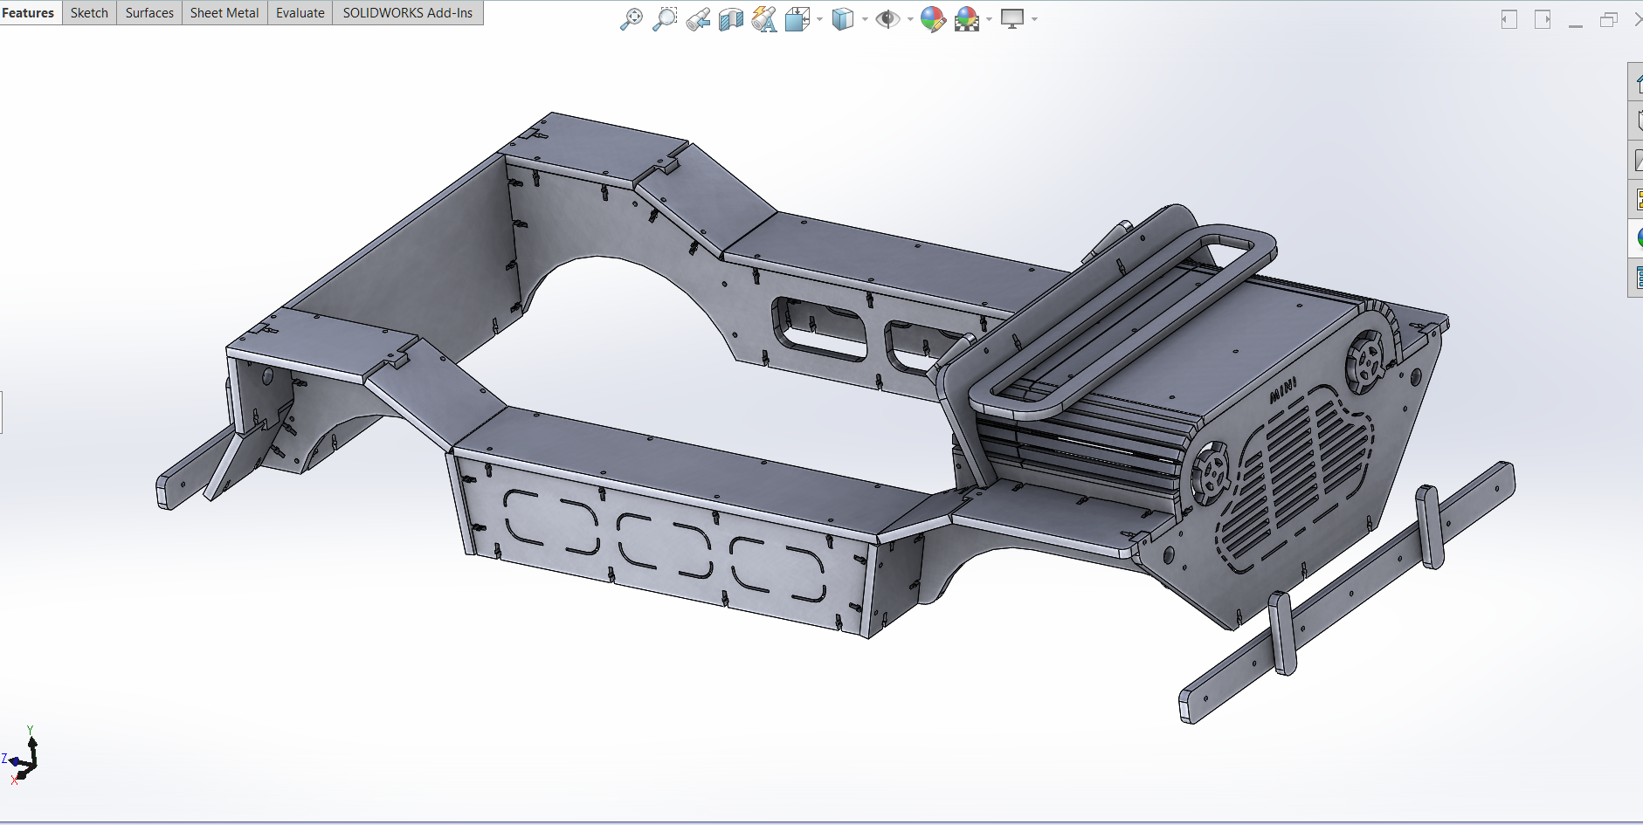1643x825 pixels.
Task: Open the SOLIDWORKS Add-Ins tab
Action: (x=408, y=13)
